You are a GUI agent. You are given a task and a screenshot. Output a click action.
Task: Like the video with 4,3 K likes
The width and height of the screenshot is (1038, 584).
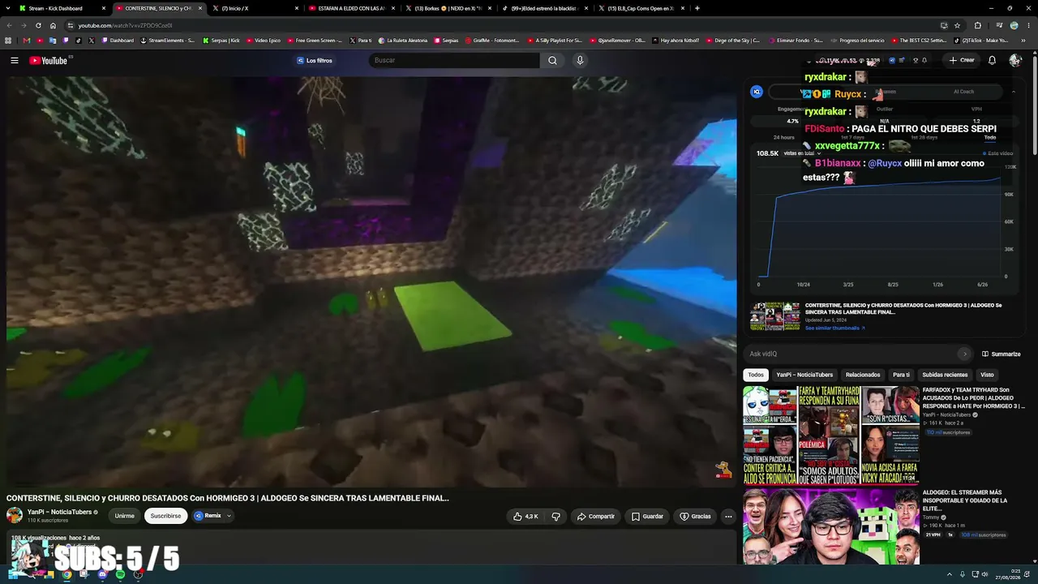tap(525, 516)
